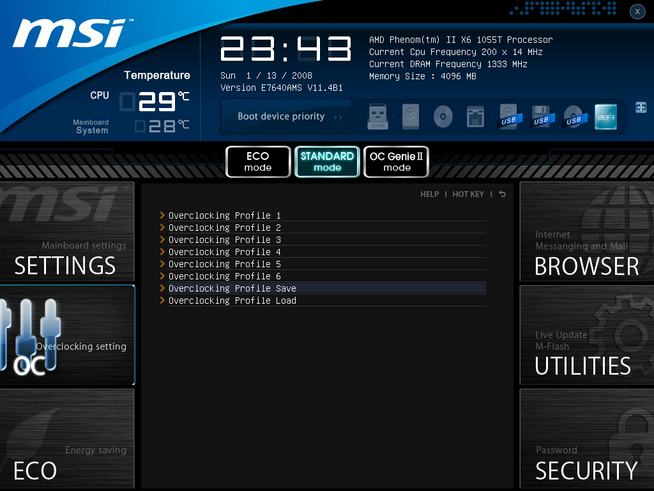
Task: Expand Overclocking Profile 5
Action: (323, 264)
